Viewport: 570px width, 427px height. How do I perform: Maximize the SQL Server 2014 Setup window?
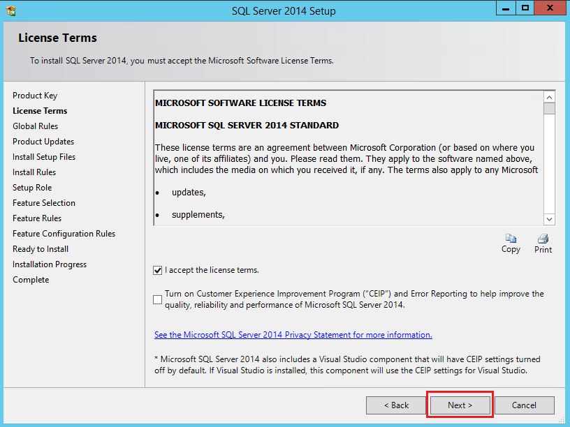point(525,8)
